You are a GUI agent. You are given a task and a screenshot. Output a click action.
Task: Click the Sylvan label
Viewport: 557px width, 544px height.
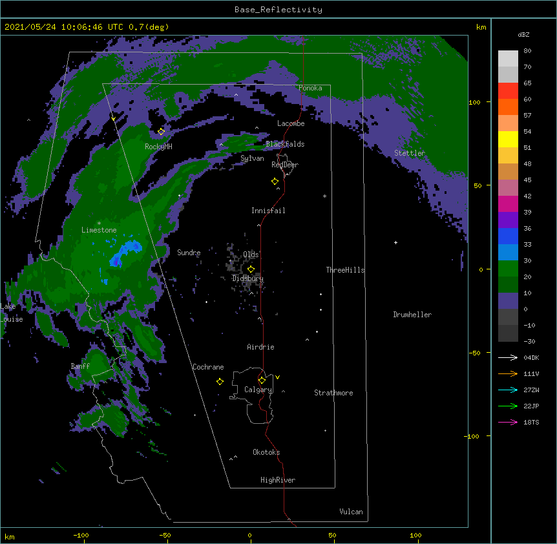pyautogui.click(x=252, y=158)
